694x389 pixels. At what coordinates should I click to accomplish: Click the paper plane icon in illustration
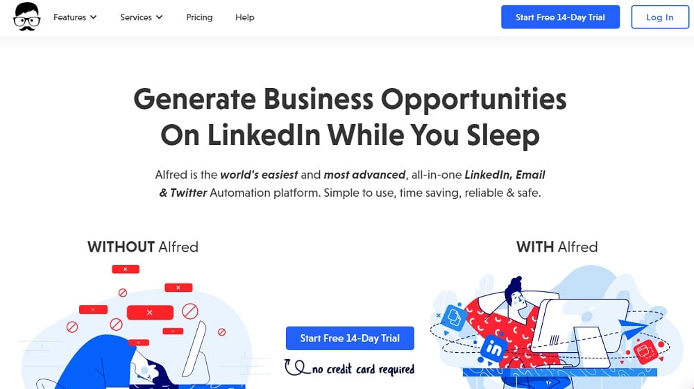632,329
